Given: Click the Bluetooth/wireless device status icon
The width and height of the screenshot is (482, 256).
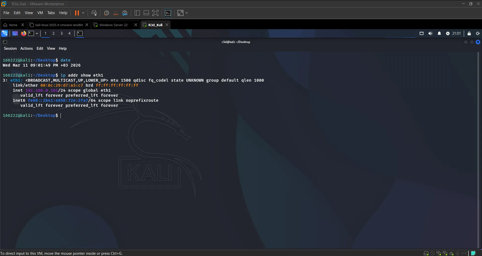Looking at the screenshot, I should [x=464, y=253].
